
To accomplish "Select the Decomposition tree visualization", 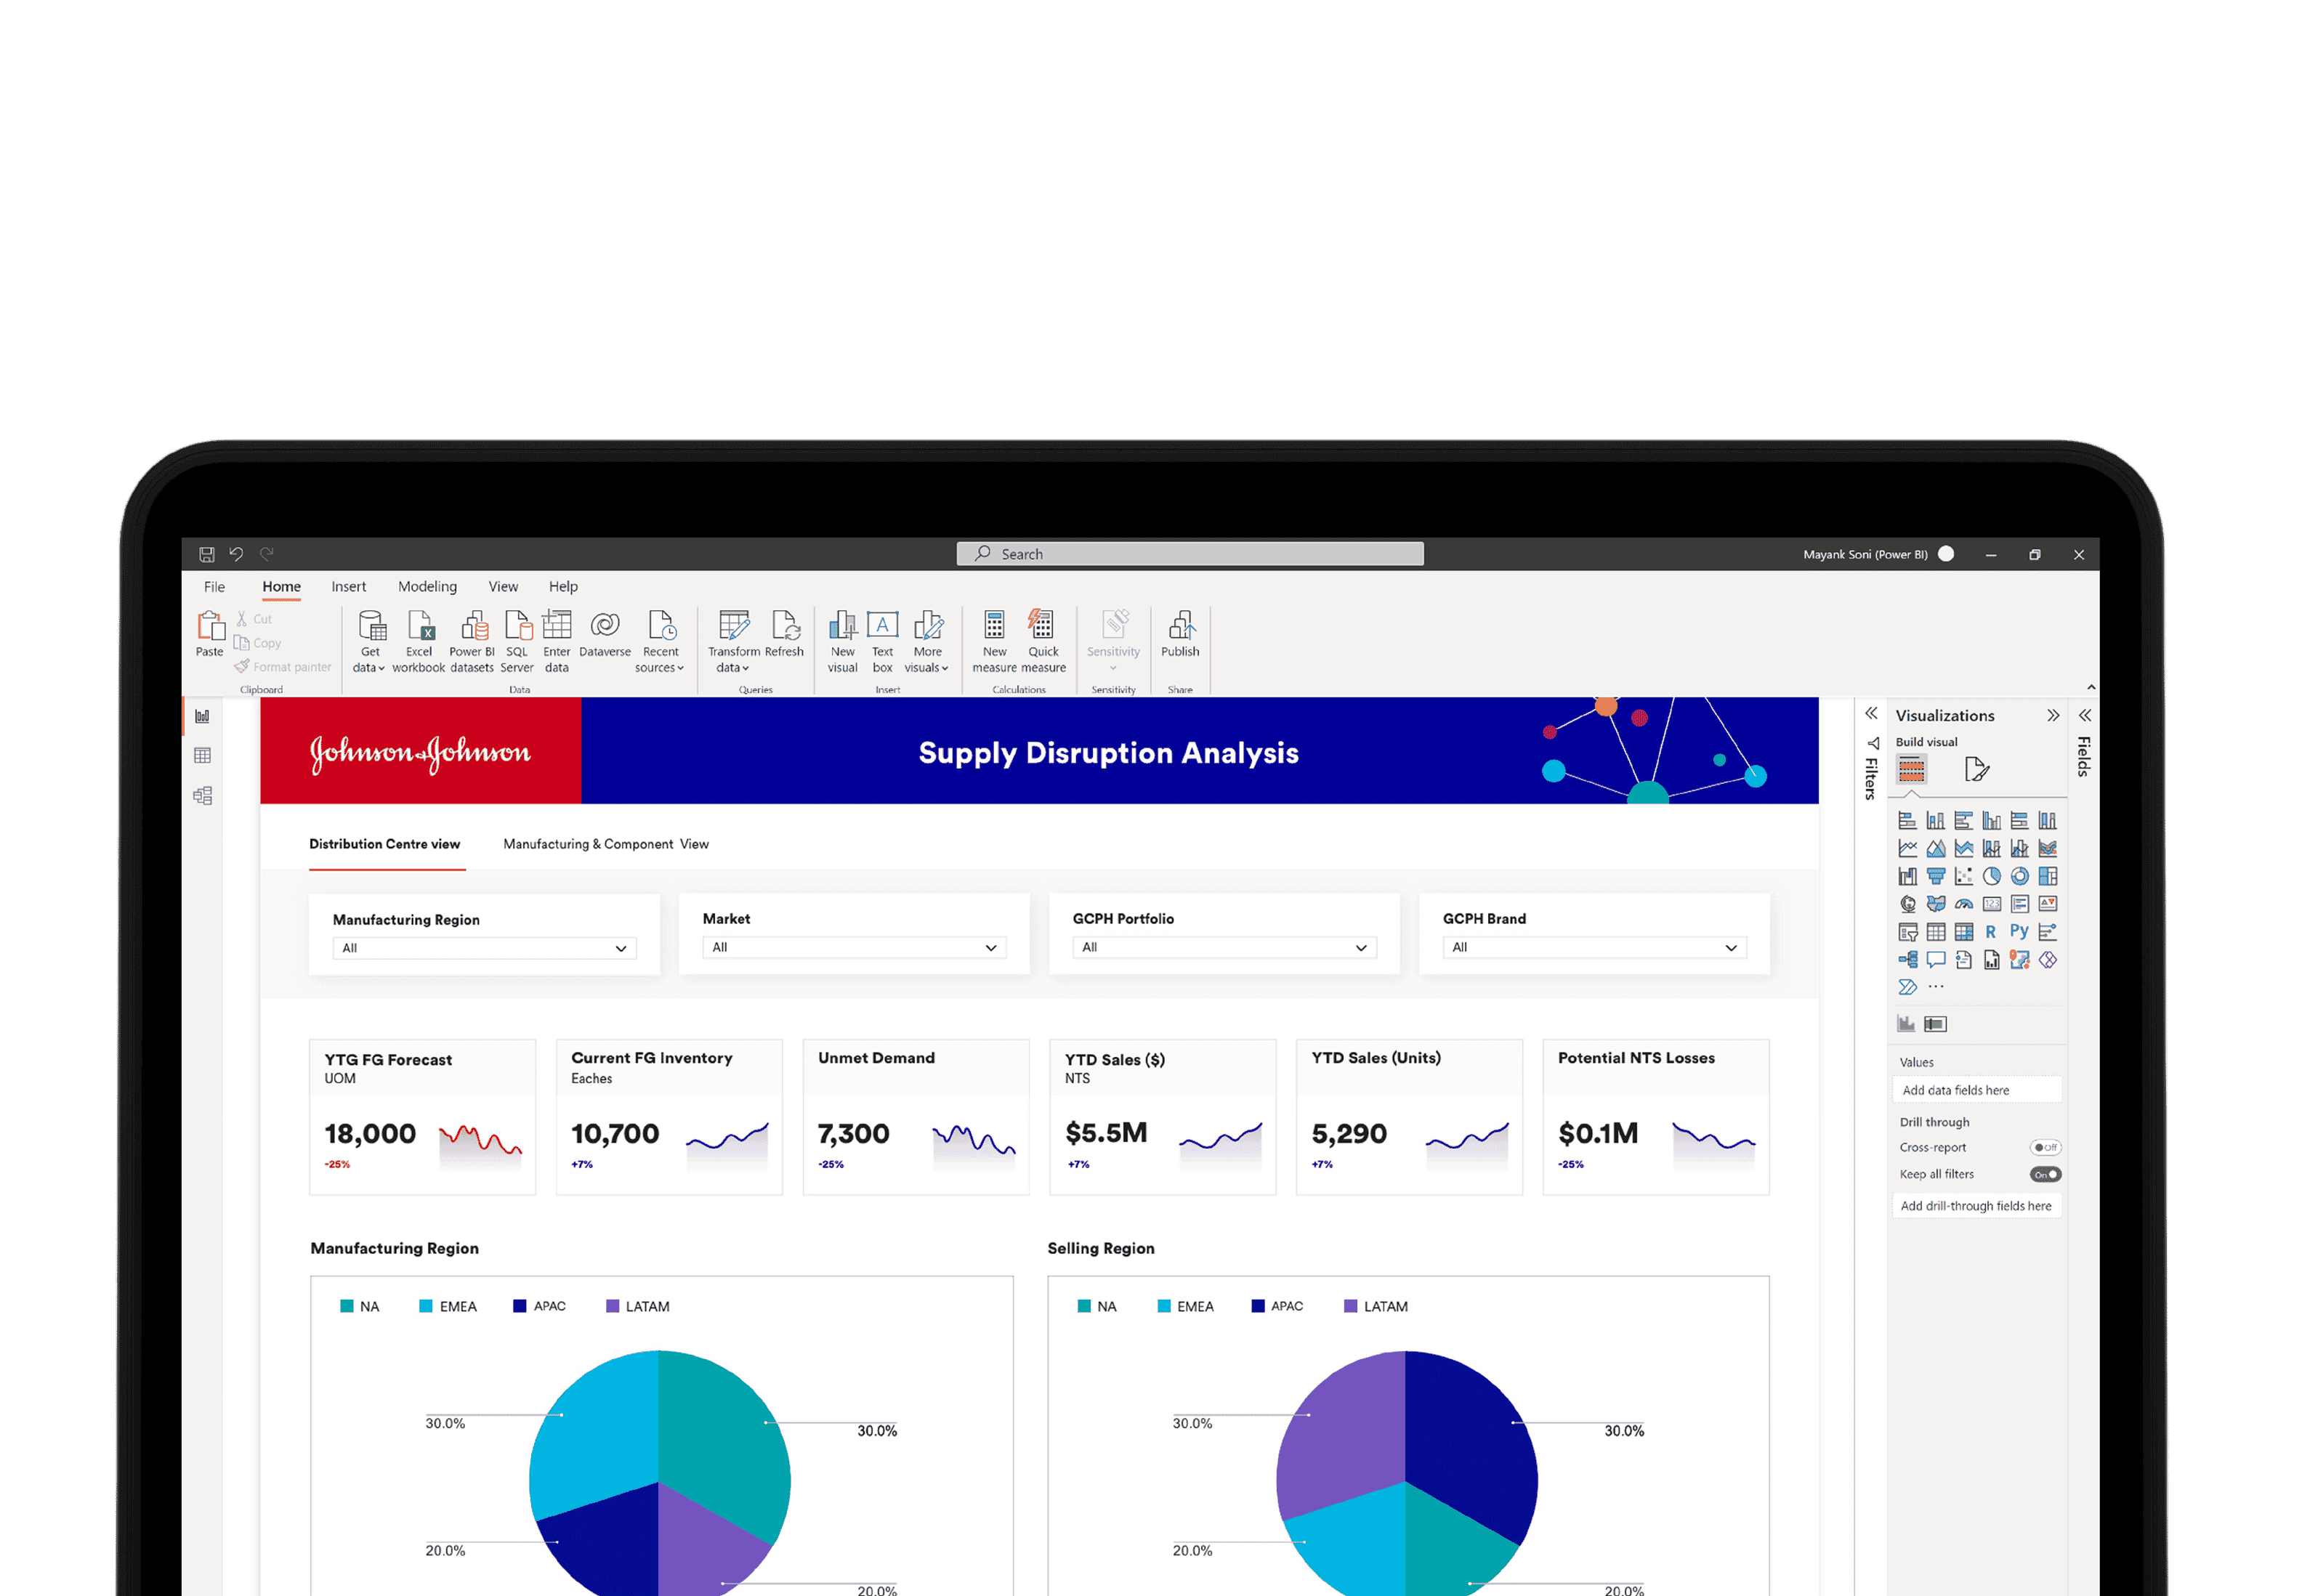I will click(x=1908, y=960).
